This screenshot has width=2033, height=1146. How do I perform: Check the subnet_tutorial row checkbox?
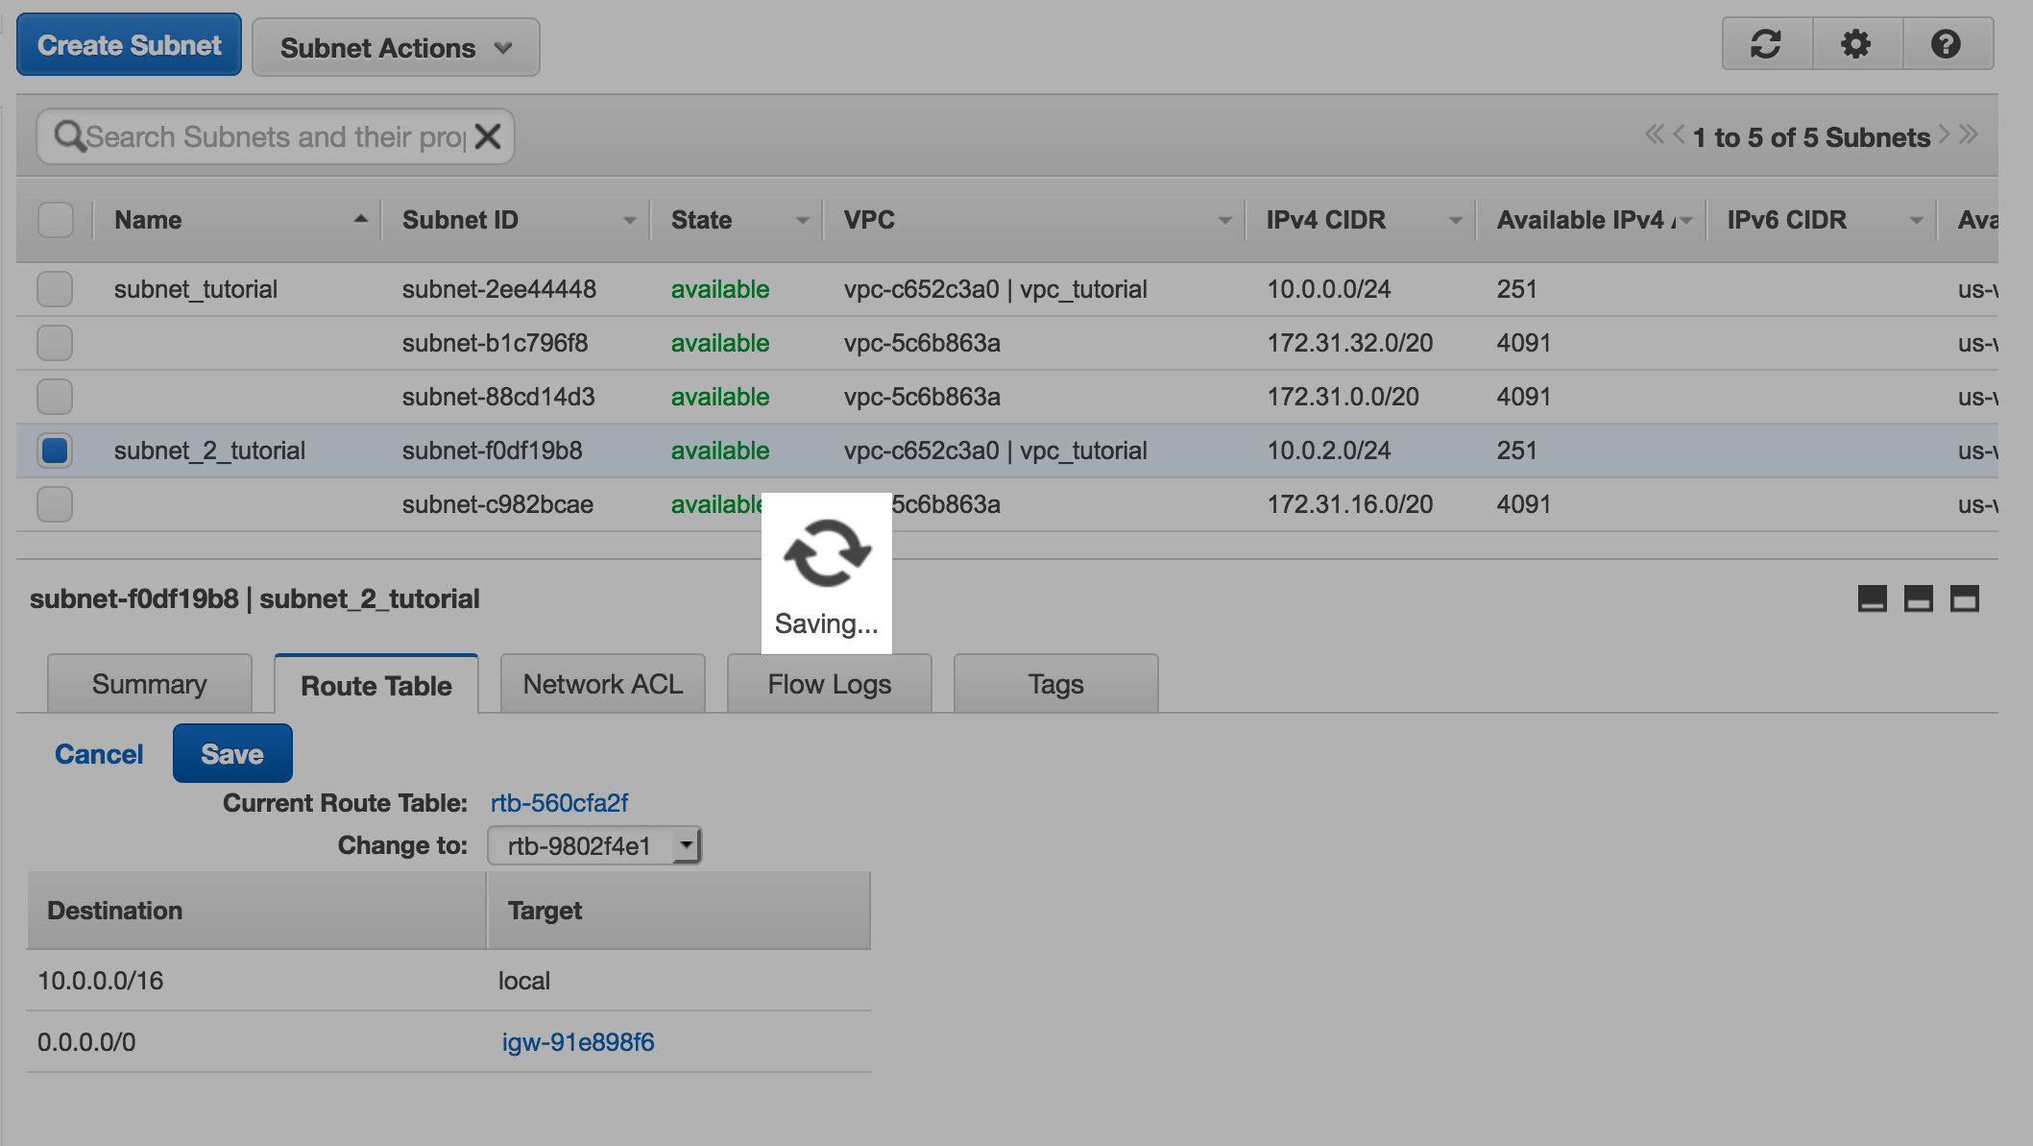point(55,289)
